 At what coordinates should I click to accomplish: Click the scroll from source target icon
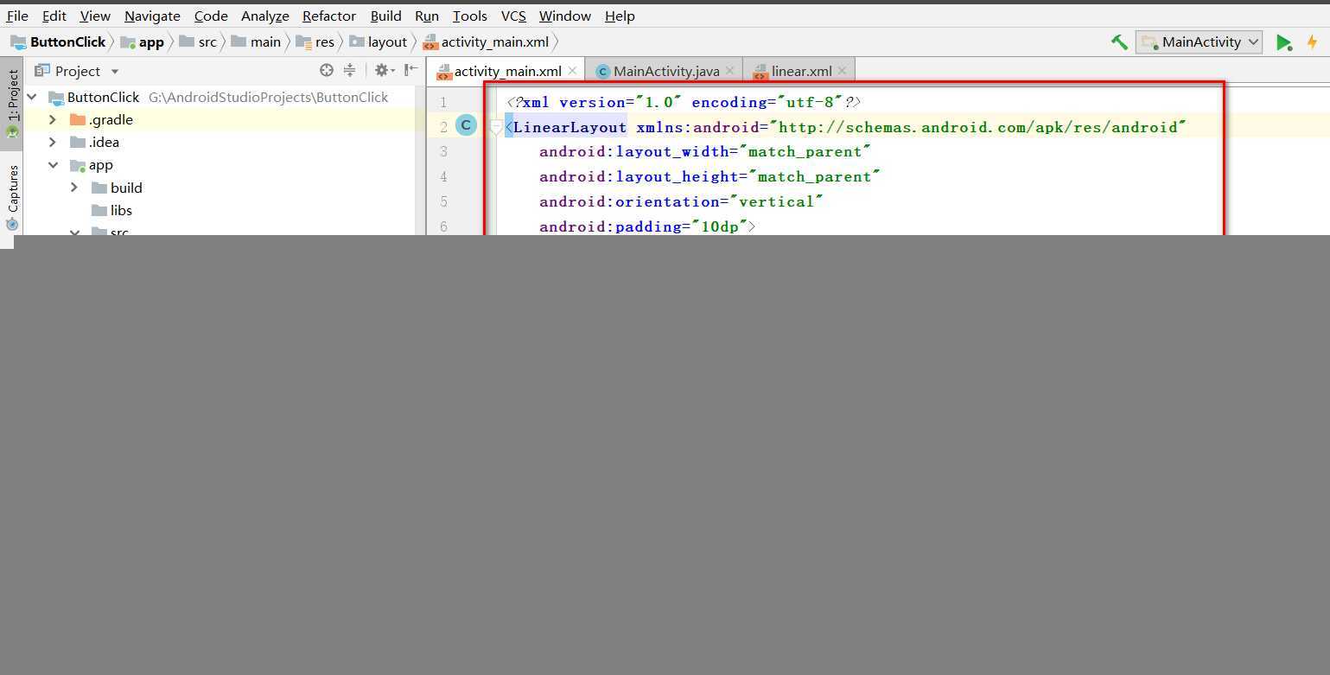click(326, 70)
